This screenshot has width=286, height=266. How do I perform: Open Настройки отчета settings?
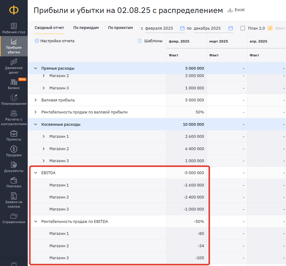coord(54,41)
